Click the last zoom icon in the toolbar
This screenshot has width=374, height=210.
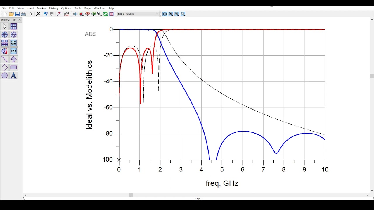tap(183, 14)
